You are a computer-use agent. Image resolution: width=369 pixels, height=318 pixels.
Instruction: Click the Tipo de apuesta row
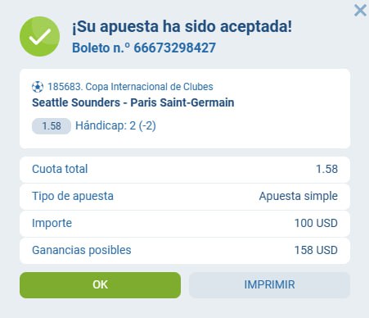tap(185, 197)
